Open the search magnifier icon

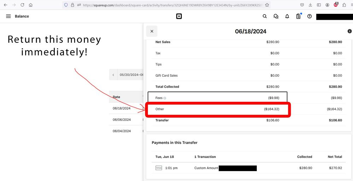click(x=265, y=16)
